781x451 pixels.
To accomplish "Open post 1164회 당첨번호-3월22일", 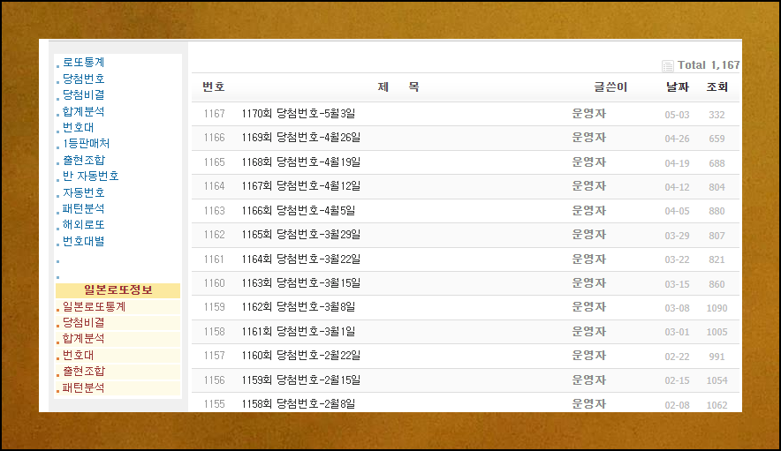I will pyautogui.click(x=301, y=259).
